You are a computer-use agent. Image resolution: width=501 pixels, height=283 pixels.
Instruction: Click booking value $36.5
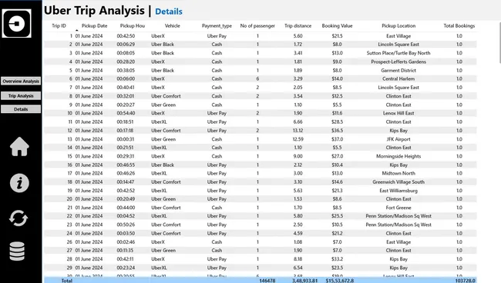pos(337,130)
